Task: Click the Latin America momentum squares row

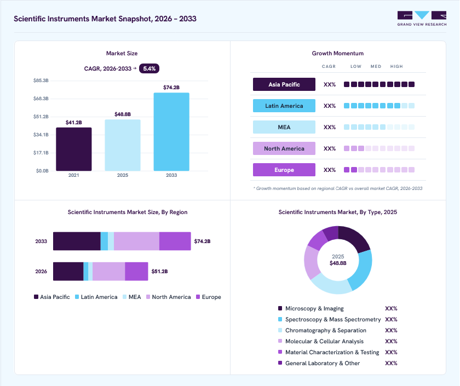Action: tap(379, 106)
